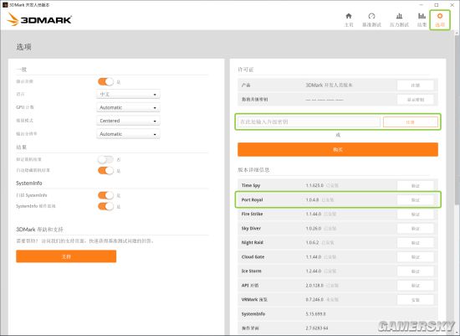Click the register button beside the key field
460x336 pixels.
(411, 122)
